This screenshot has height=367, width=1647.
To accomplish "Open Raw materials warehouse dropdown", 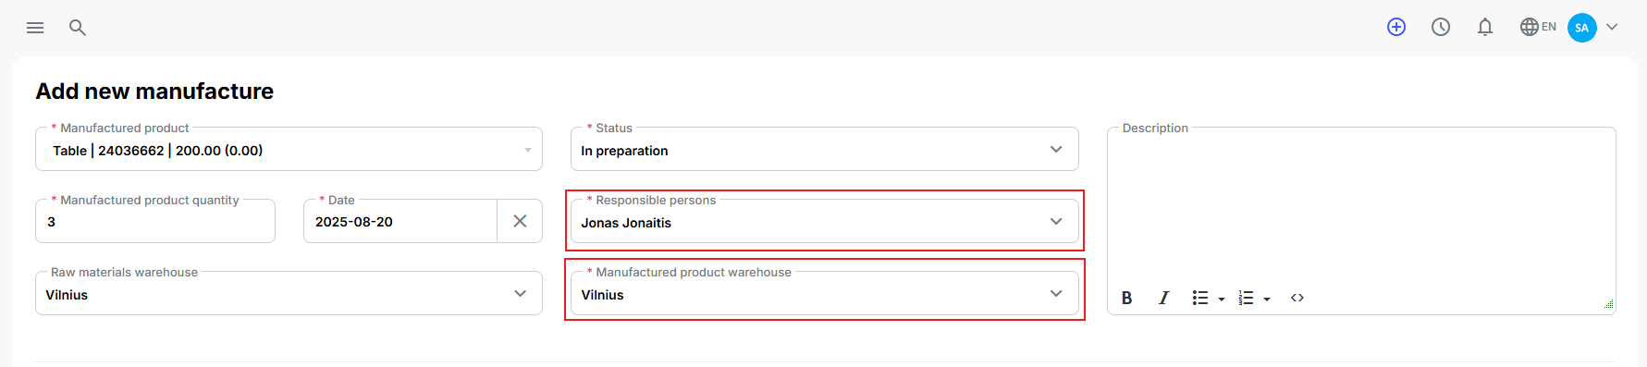I will [x=289, y=293].
